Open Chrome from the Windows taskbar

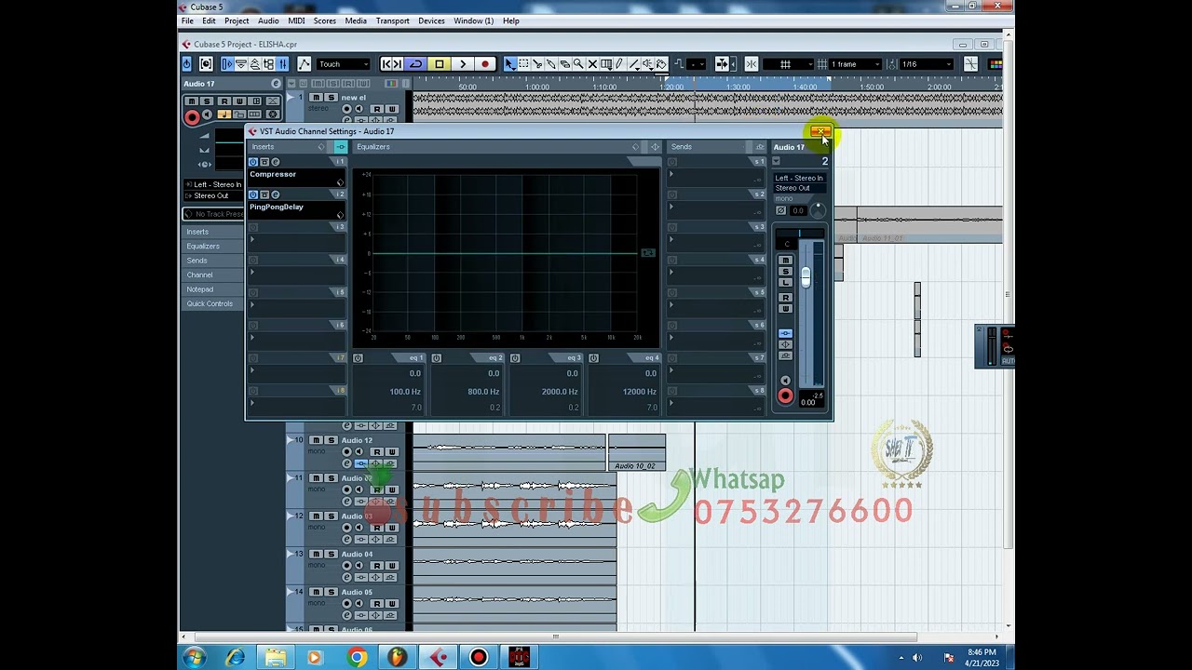click(x=357, y=658)
